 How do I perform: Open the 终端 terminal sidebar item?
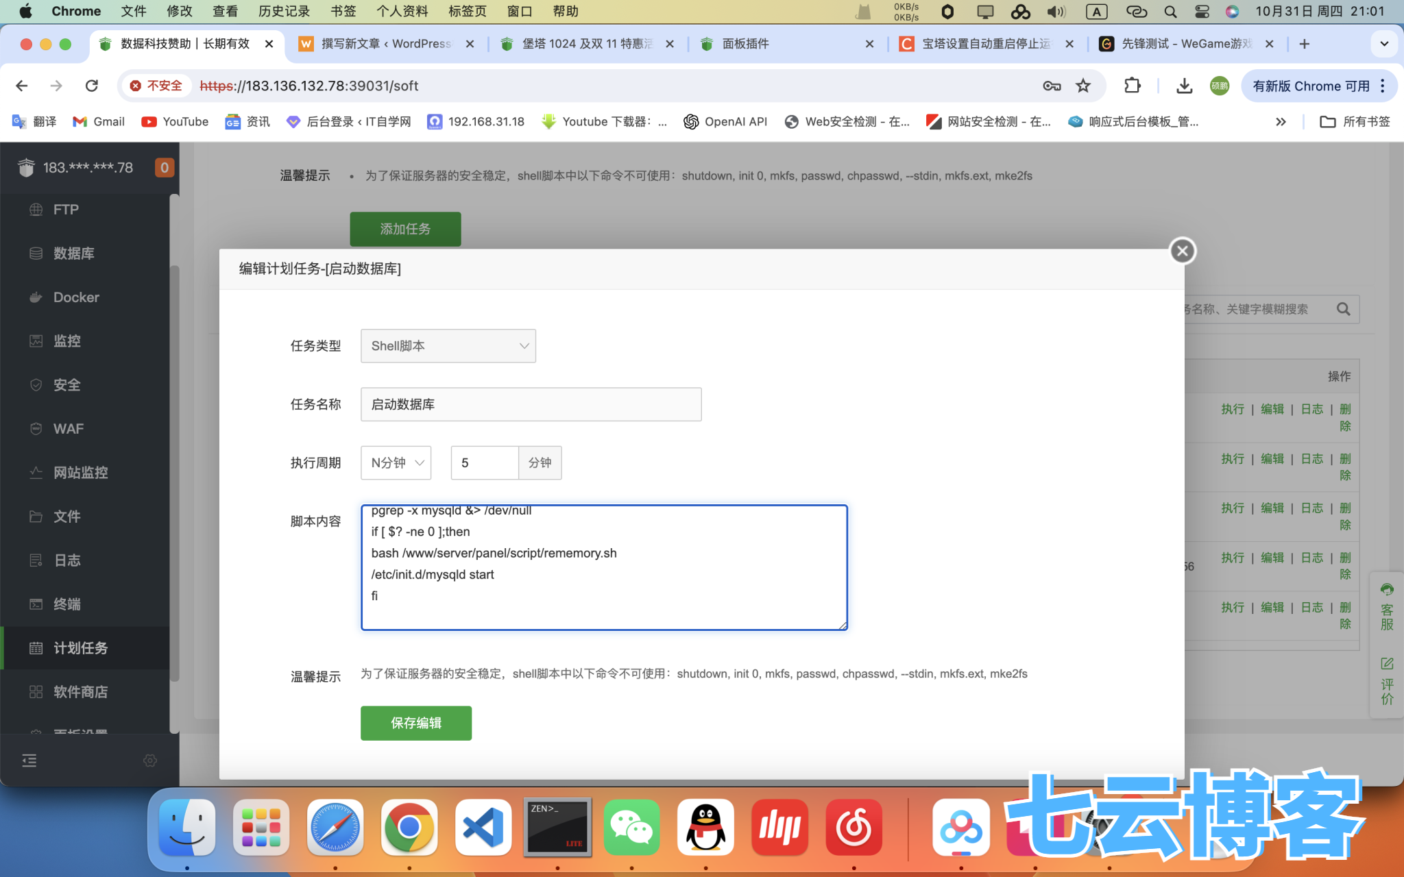pos(67,604)
